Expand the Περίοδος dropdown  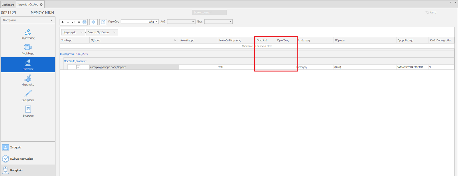tap(156, 22)
